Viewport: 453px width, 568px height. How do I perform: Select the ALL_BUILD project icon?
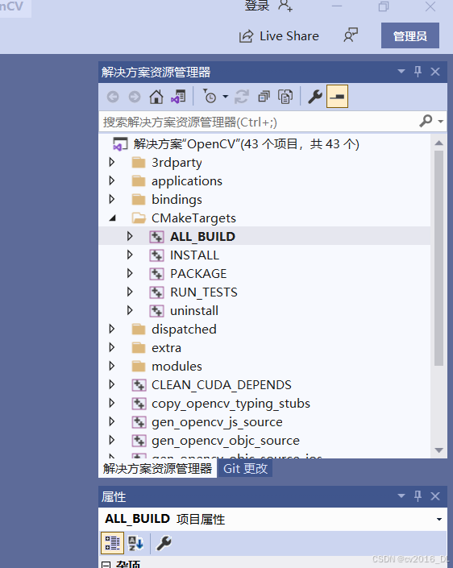tap(156, 237)
